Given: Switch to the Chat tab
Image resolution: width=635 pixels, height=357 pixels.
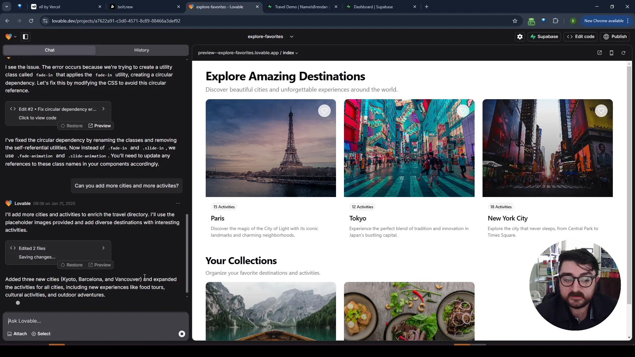Looking at the screenshot, I should click(x=49, y=50).
